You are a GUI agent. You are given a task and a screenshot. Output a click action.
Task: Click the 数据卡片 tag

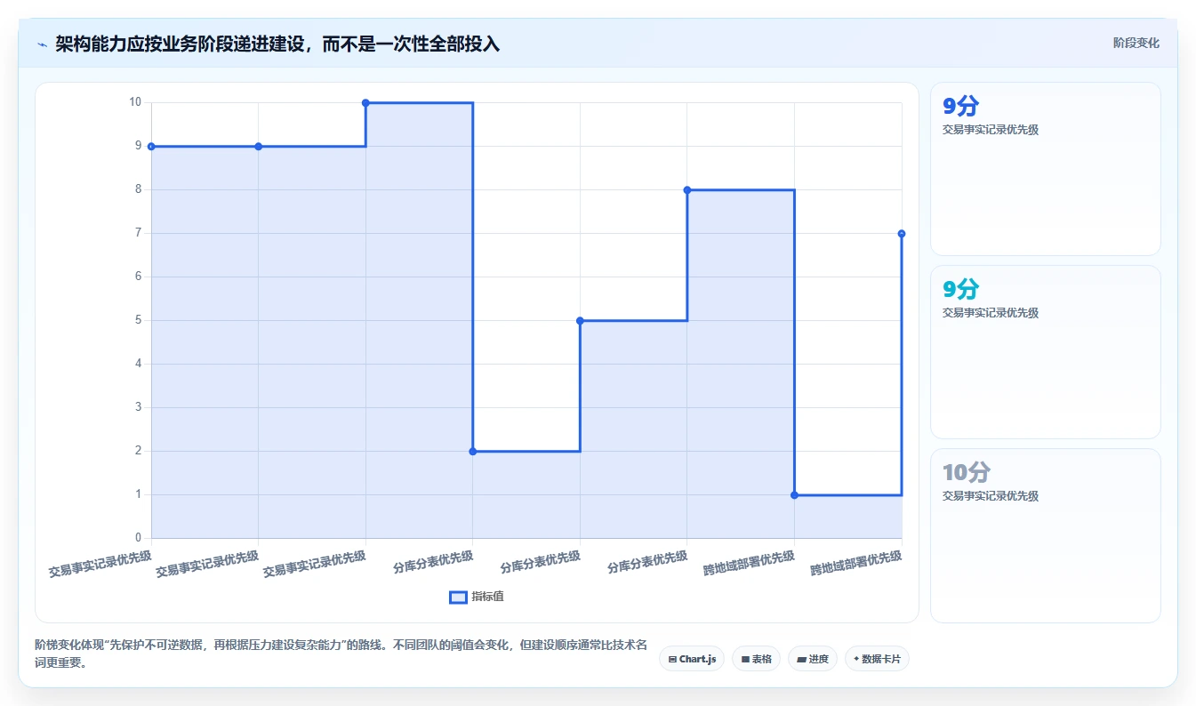877,659
